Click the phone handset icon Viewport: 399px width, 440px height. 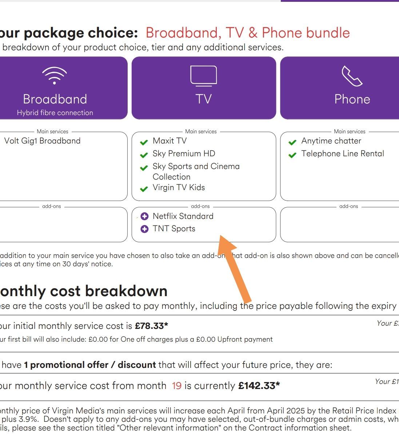(352, 76)
